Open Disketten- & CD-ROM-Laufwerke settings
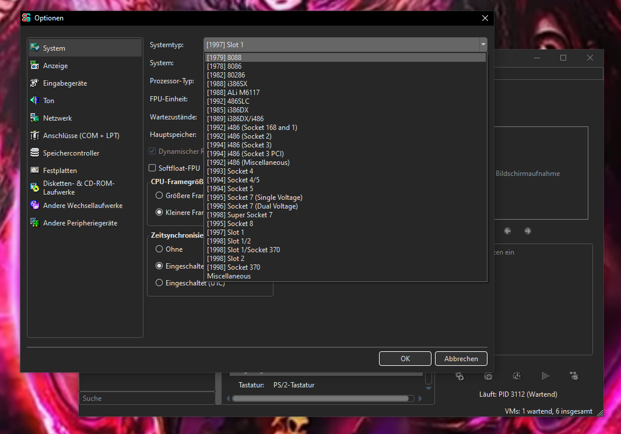The width and height of the screenshot is (621, 434). 34,187
